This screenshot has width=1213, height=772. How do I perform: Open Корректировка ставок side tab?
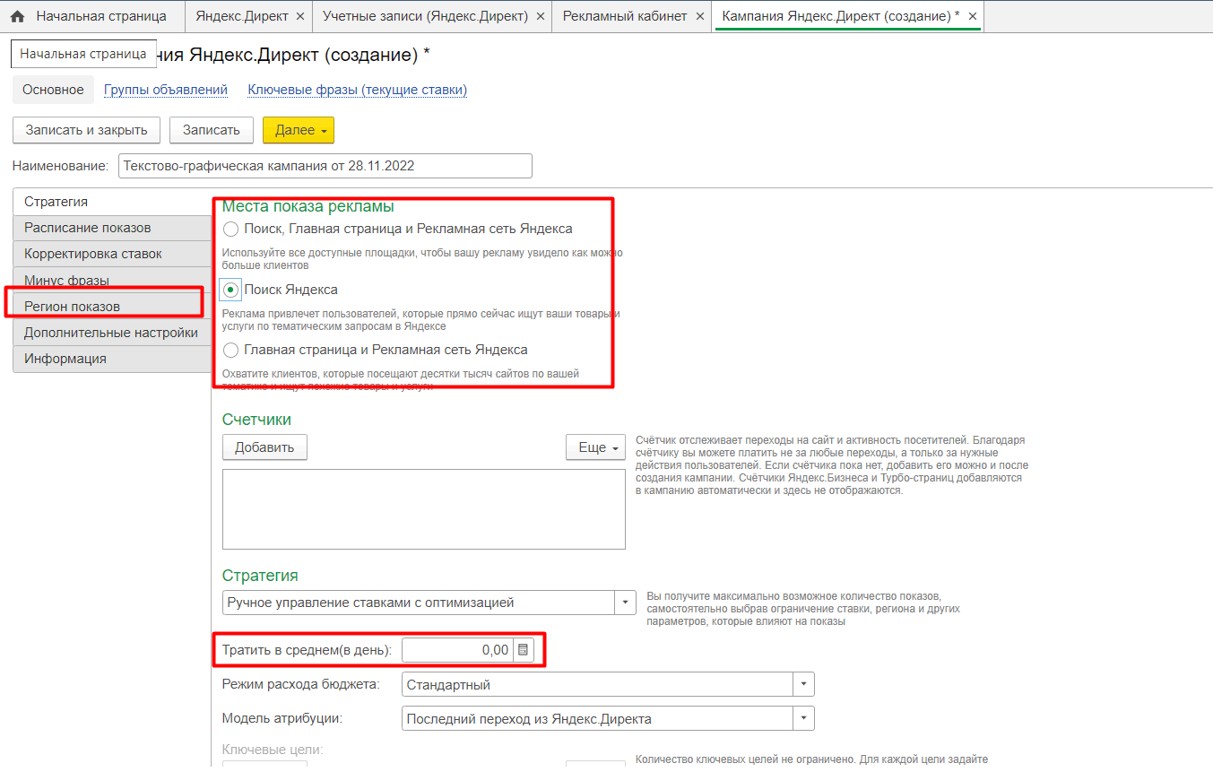tap(112, 254)
